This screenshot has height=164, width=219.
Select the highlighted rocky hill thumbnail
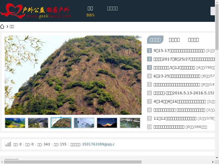[61, 123]
